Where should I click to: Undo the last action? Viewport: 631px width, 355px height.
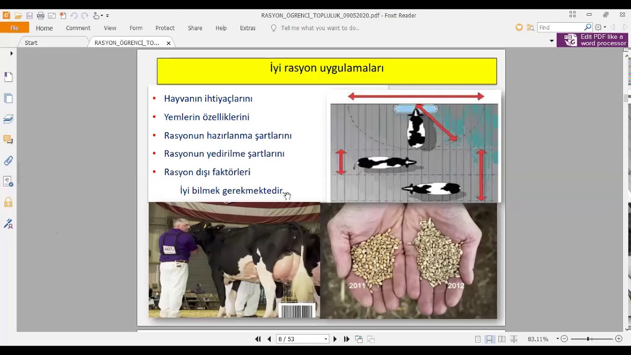click(74, 16)
